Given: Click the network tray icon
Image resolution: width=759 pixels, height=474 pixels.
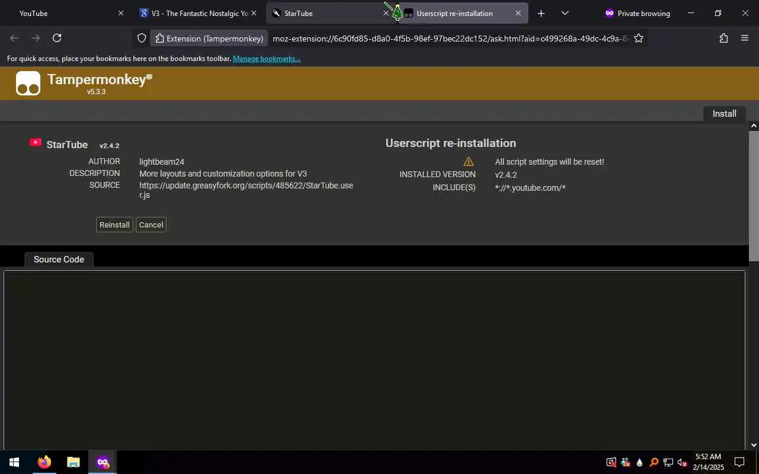Looking at the screenshot, I should tap(668, 462).
